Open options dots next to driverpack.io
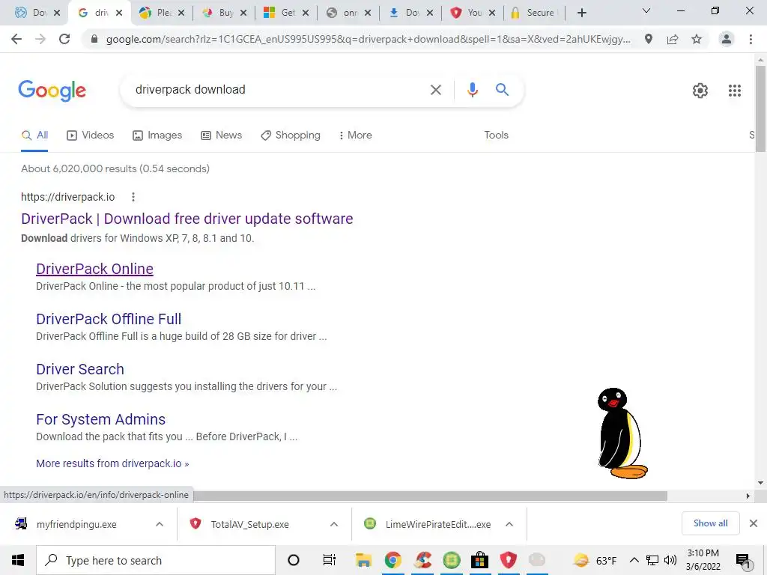The height and width of the screenshot is (575, 767). [x=133, y=197]
